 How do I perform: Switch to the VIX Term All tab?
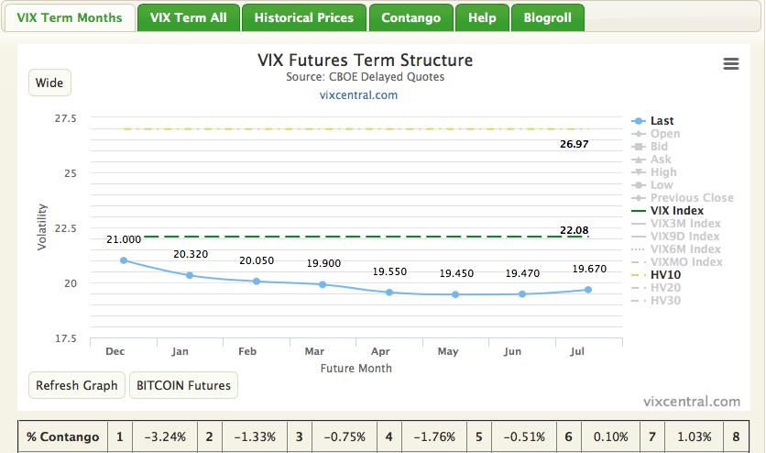point(188,17)
